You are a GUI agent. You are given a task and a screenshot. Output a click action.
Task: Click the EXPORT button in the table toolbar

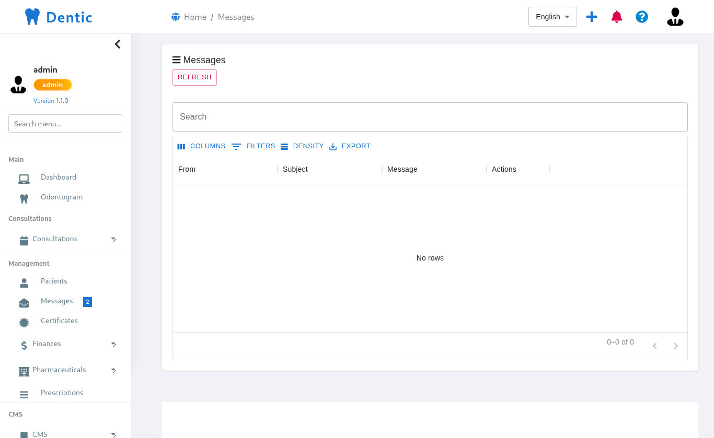[350, 146]
